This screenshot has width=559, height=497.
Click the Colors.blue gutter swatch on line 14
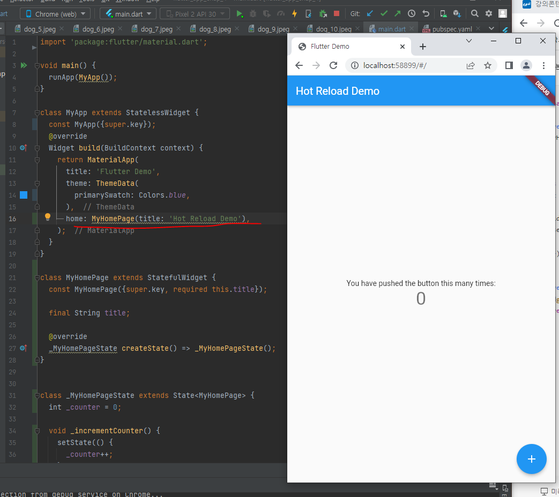24,195
